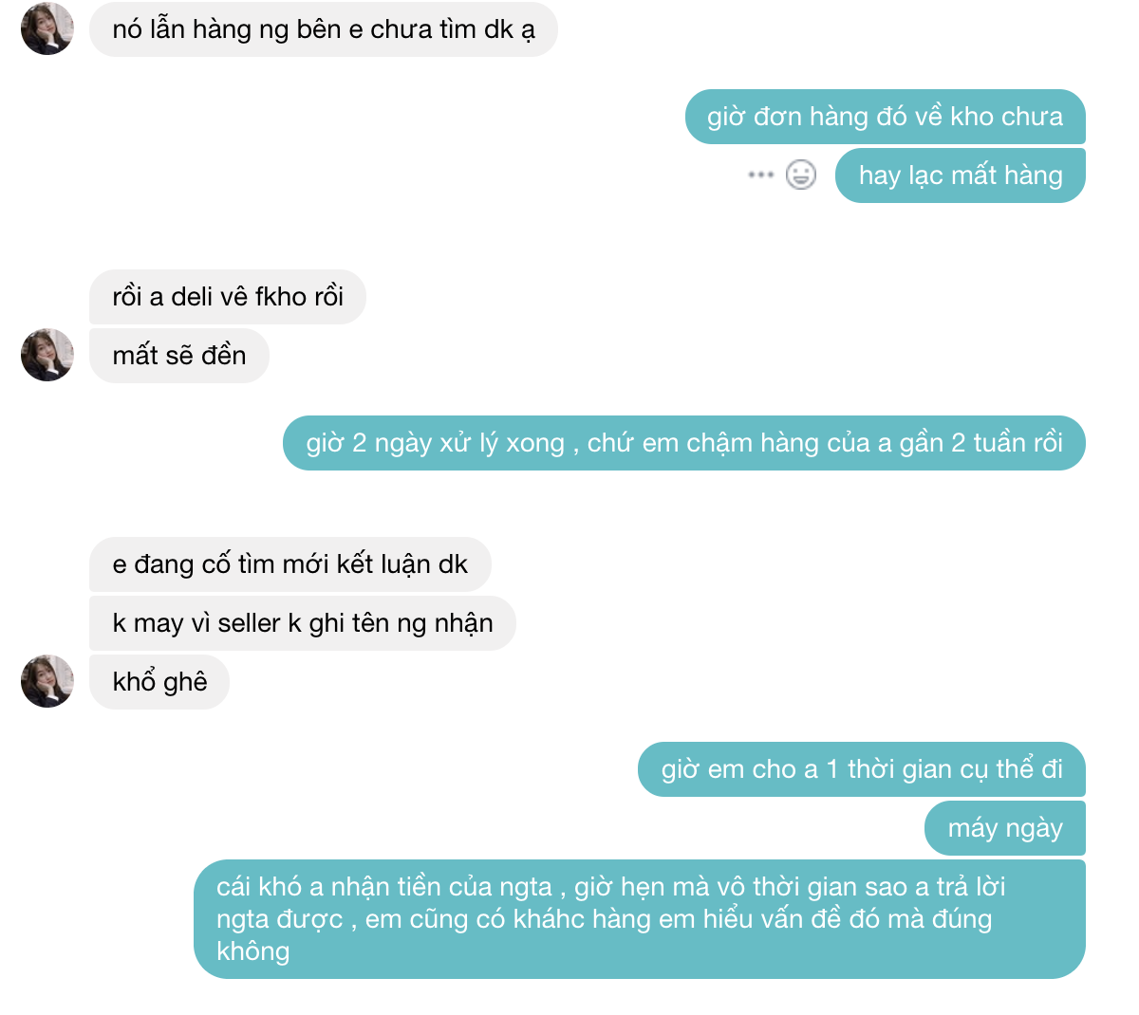Select the teal message mentioning 'gần 2 tuần rồi'

point(684,443)
